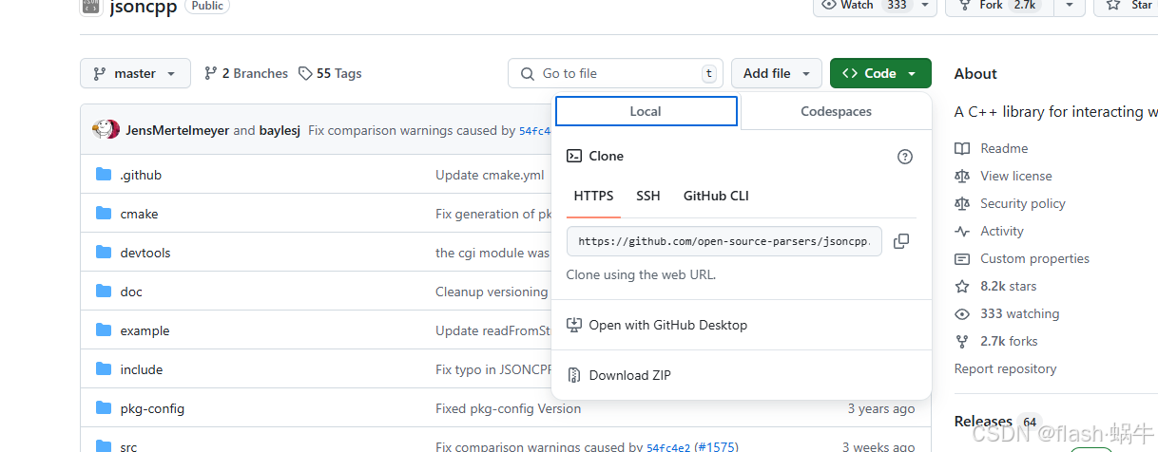Open the Fork options dropdown arrow
This screenshot has width=1158, height=452.
[1070, 6]
